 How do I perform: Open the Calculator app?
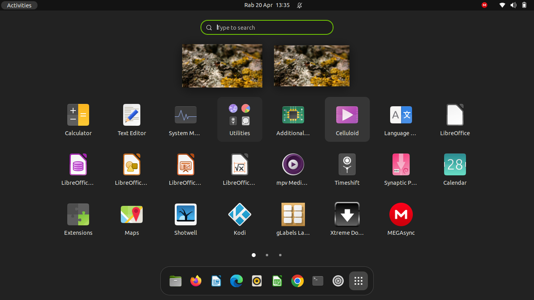click(78, 119)
